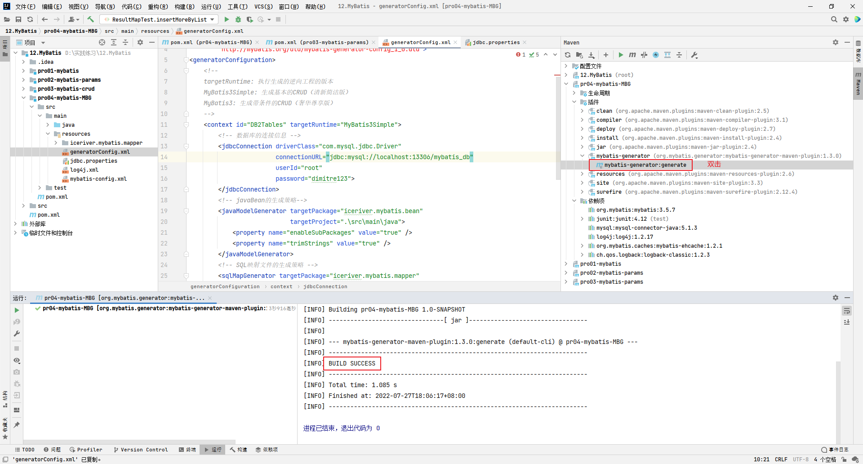
Task: Select generatorConfig.xml in Project tree
Action: coord(100,152)
